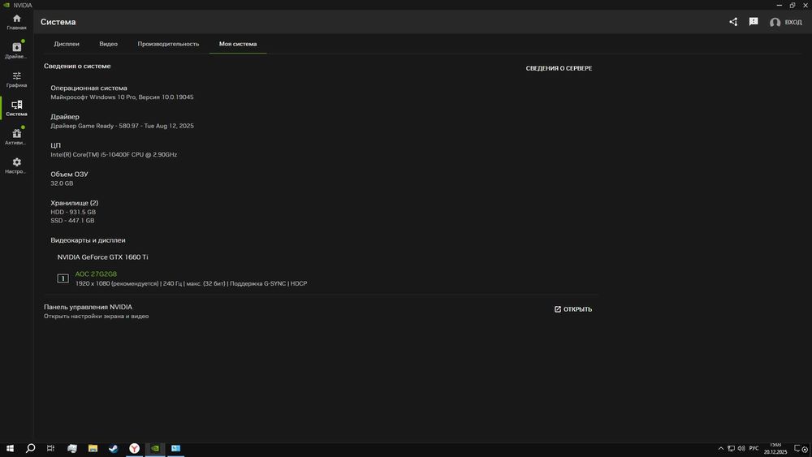Open the feedback icon in header

tap(754, 22)
